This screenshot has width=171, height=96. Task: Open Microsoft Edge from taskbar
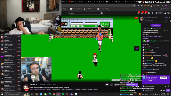pos(50,94)
